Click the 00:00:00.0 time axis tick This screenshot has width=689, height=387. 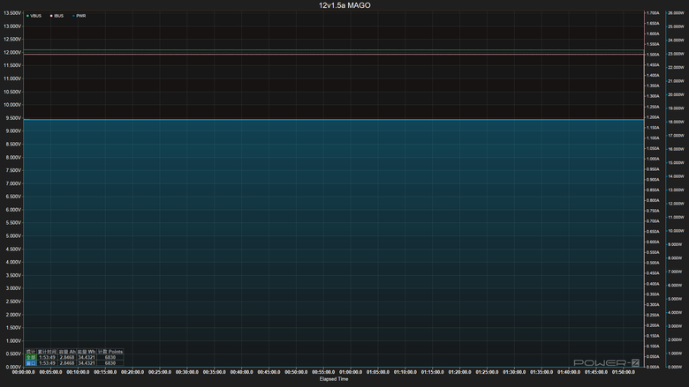click(x=24, y=372)
